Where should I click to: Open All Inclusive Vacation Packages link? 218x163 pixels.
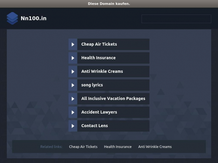click(113, 99)
